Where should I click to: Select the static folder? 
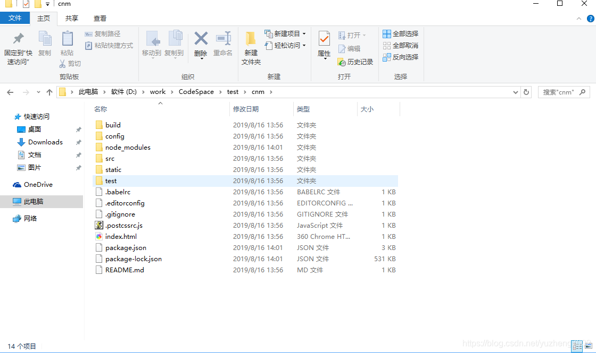(x=245, y=169)
